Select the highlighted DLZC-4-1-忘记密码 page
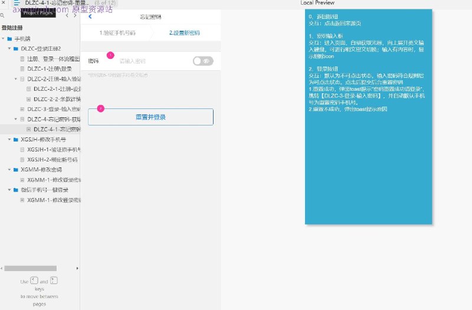The image size is (472, 310). click(57, 129)
